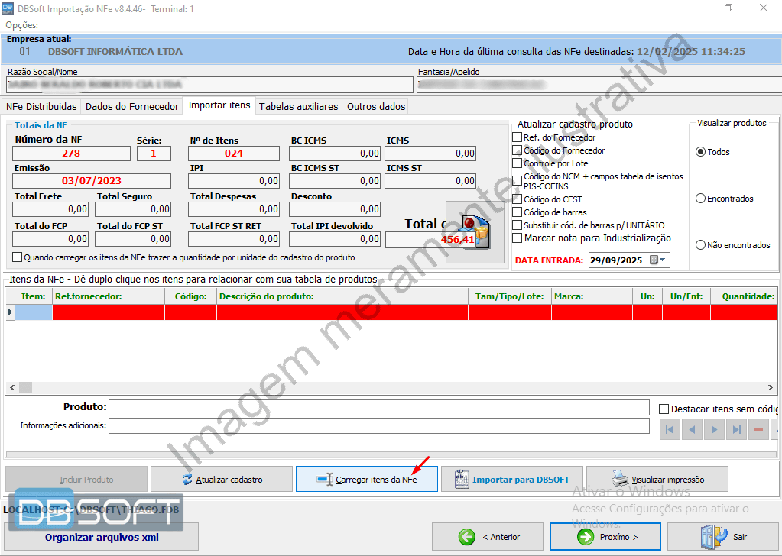The image size is (782, 556).
Task: Select the Encontrados radio button
Action: (700, 199)
